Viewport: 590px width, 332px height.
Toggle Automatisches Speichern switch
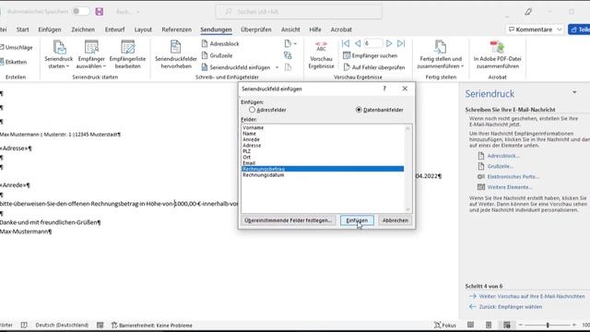(x=80, y=11)
